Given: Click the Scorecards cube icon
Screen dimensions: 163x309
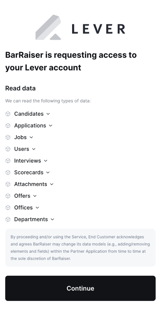Looking at the screenshot, I should point(7,172).
